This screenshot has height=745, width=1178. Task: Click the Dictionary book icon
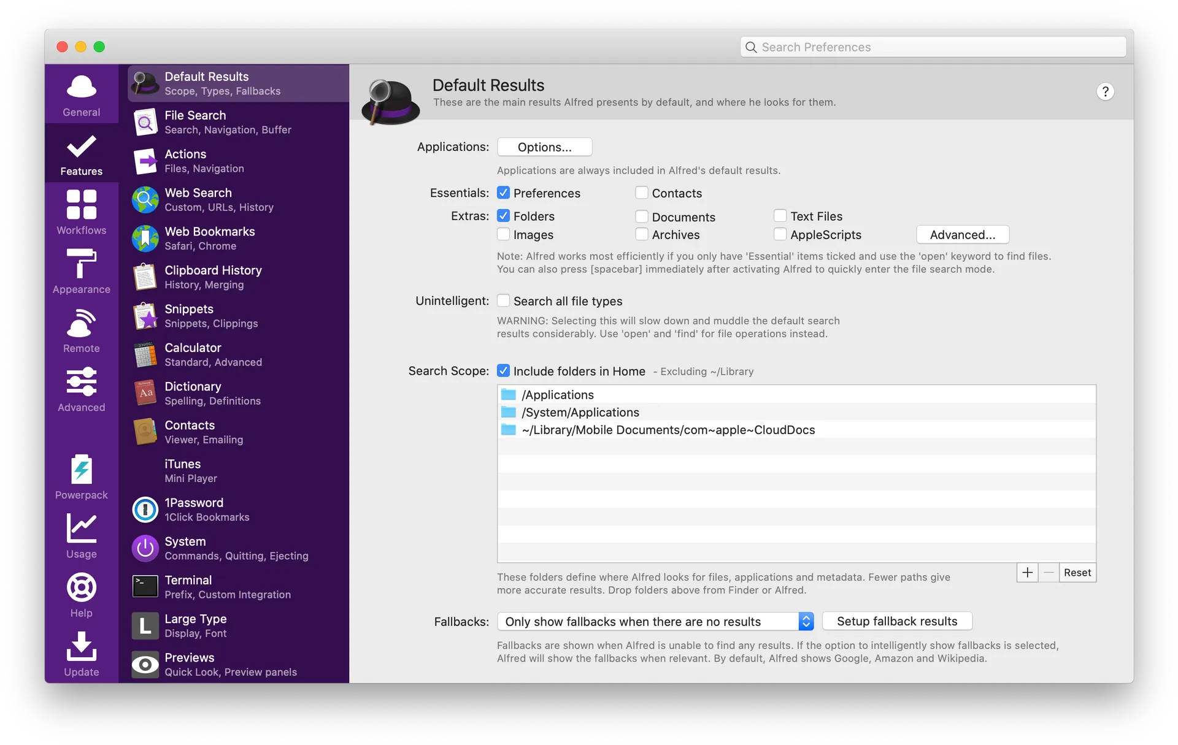coord(145,393)
